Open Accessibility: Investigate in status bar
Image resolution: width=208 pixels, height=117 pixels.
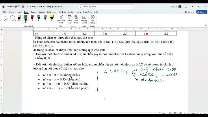[x=46, y=114]
